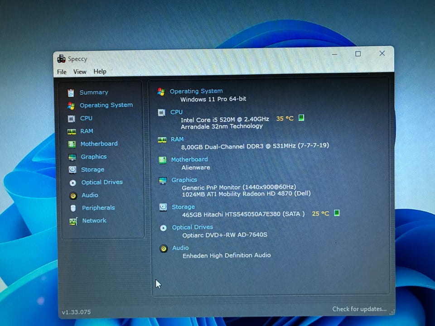View Network section from the sidebar
435x326 pixels.
[94, 221]
